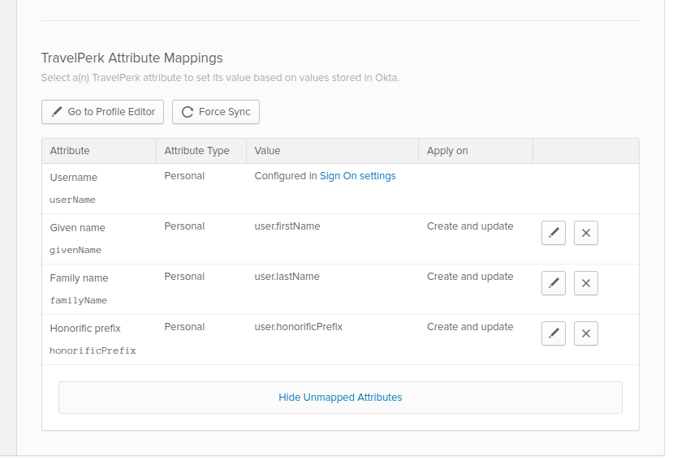Click Hide Unmapped Attributes
677x460 pixels.
(340, 398)
